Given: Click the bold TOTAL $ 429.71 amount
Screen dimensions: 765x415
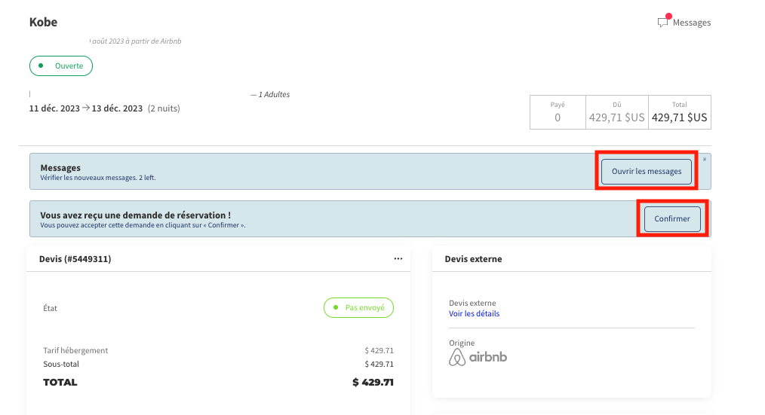Looking at the screenshot, I should pos(373,383).
